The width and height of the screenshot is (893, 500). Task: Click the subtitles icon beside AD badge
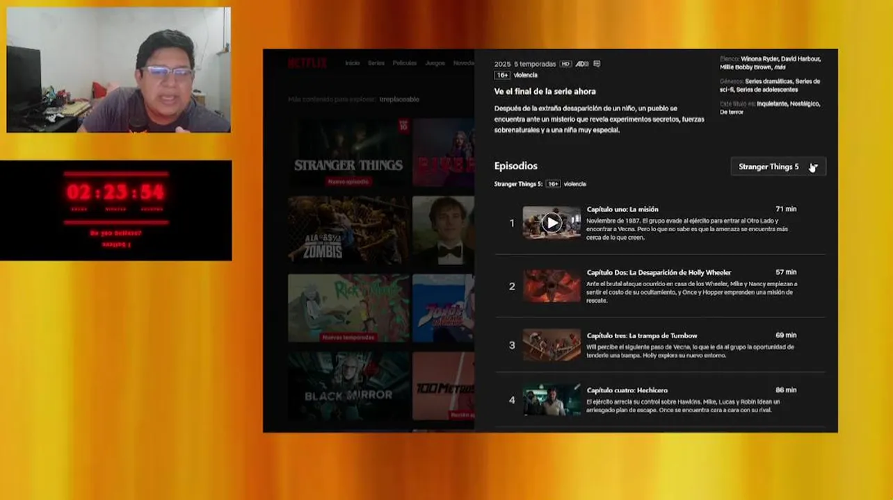click(597, 64)
